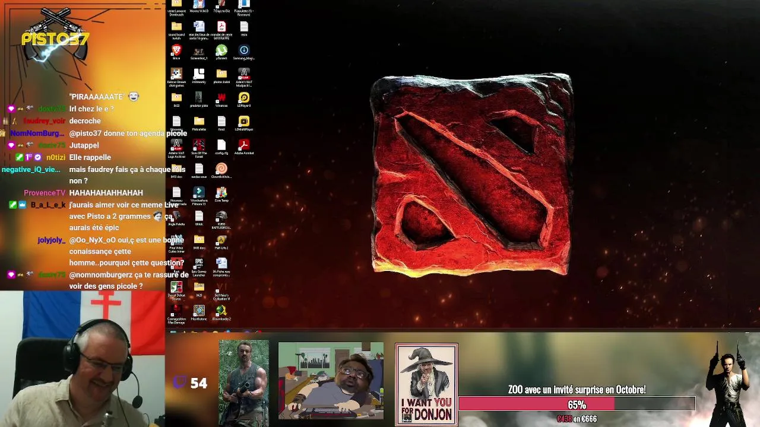Image resolution: width=760 pixels, height=427 pixels.
Task: Click the Twitch viewer count 54
Action: (191, 383)
